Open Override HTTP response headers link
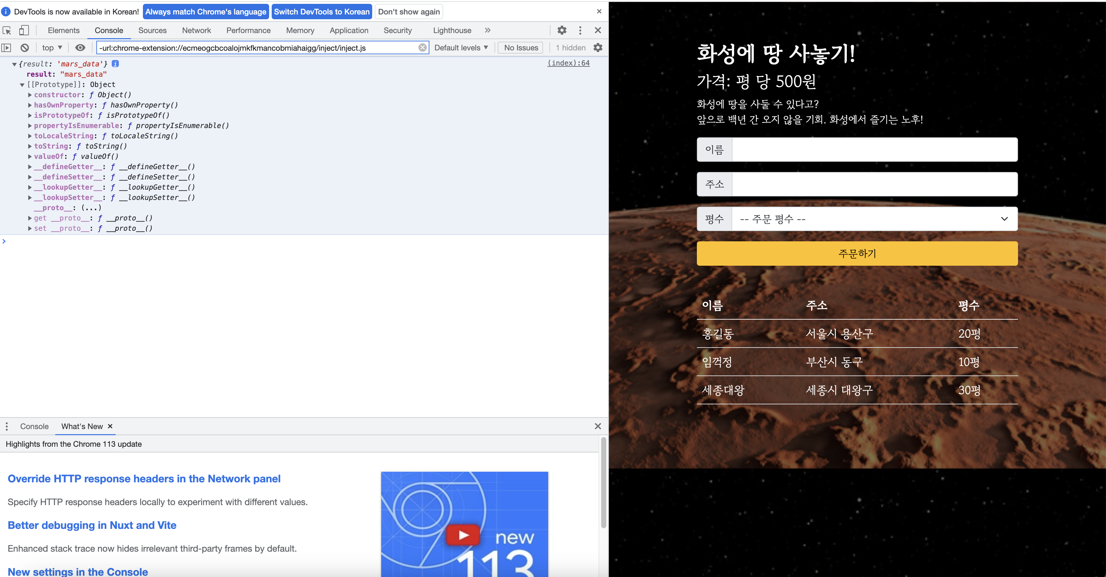This screenshot has height=577, width=1106. tap(144, 479)
